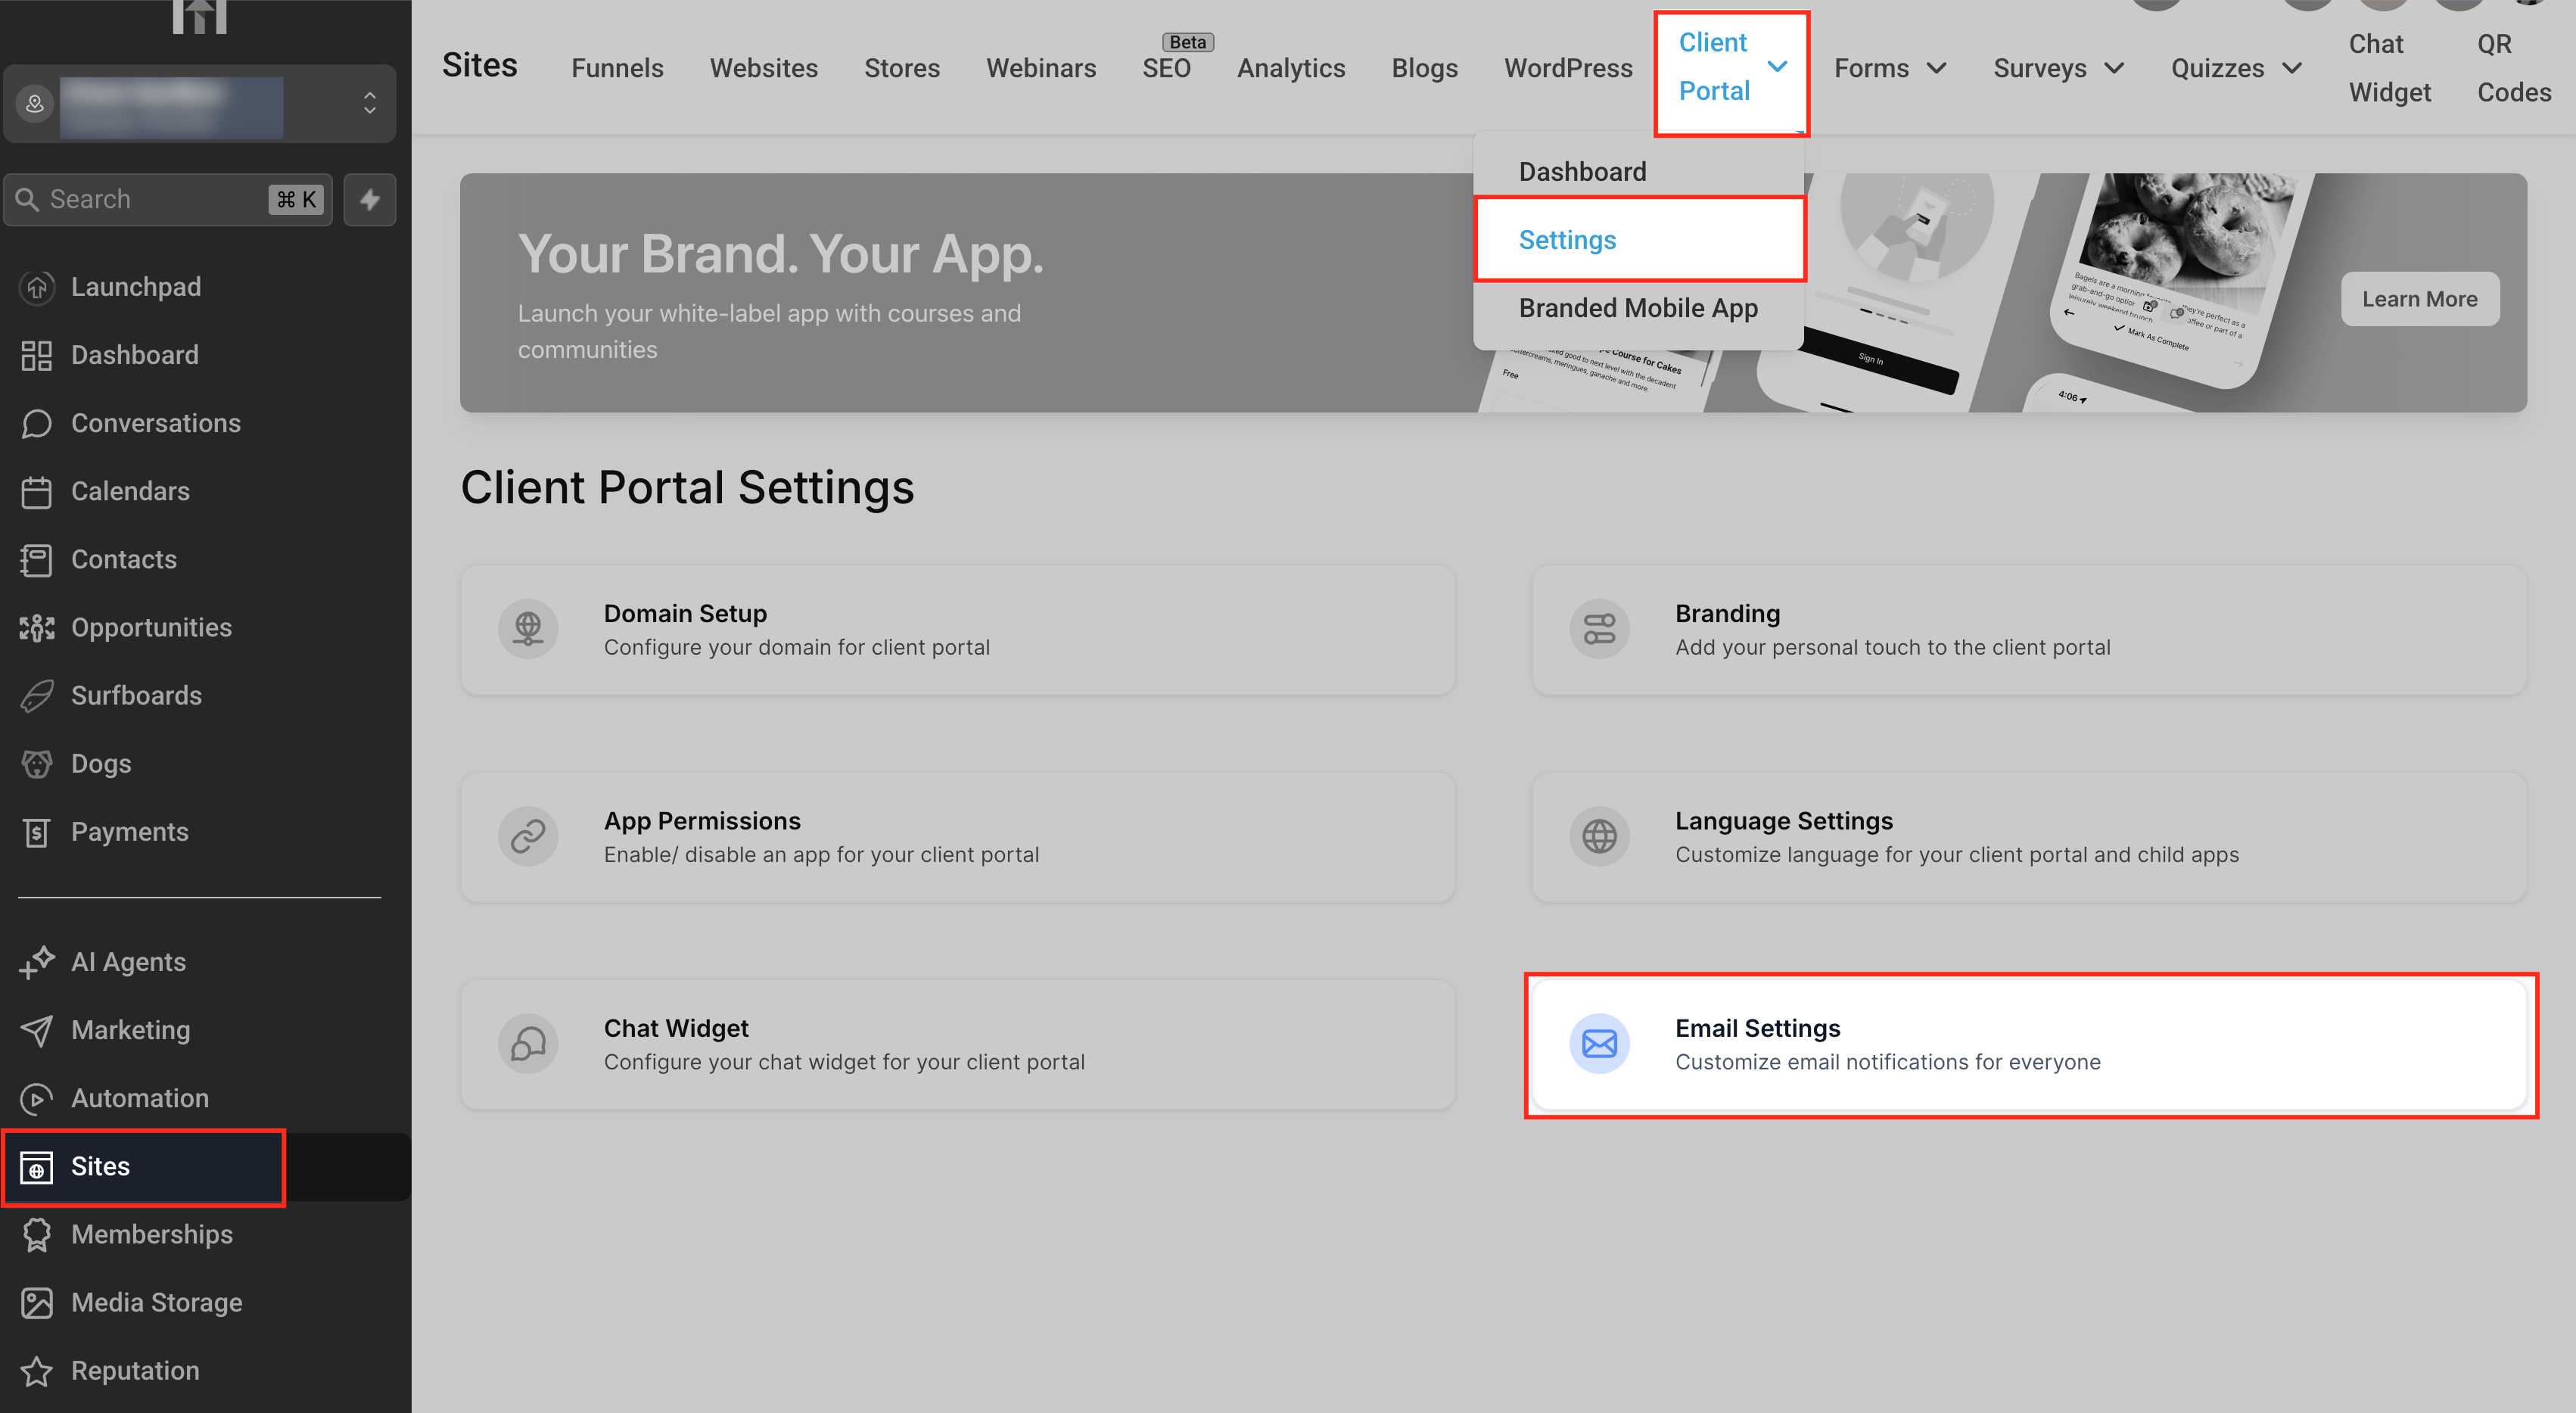Open the Surveys dropdown chevron
This screenshot has height=1413, width=2576.
tap(2113, 68)
